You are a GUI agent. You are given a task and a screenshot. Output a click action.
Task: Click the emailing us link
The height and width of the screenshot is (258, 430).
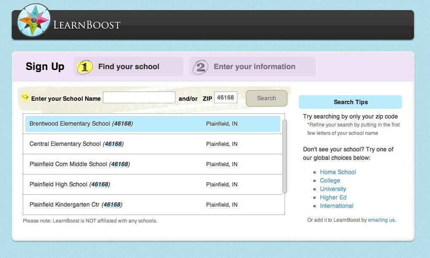point(382,220)
